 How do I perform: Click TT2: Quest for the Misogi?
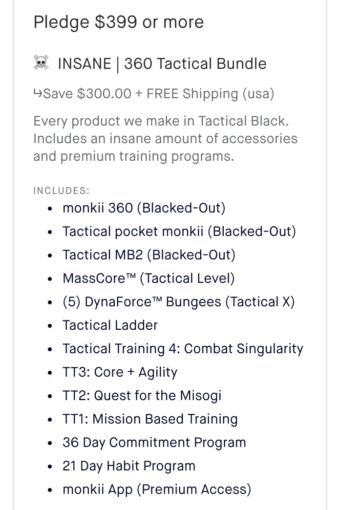pyautogui.click(x=142, y=396)
